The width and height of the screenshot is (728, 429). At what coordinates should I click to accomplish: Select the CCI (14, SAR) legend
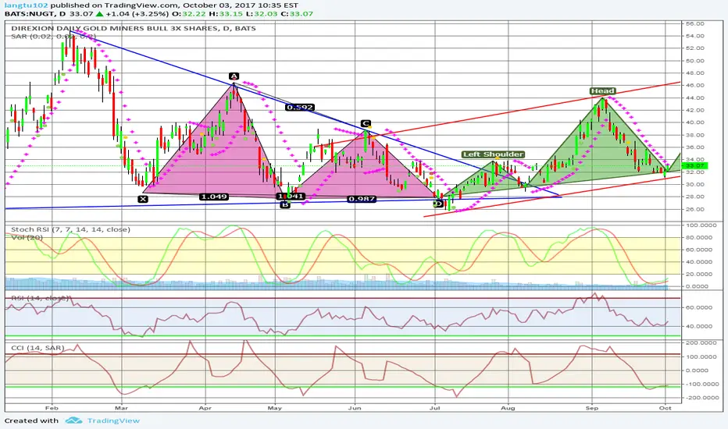pyautogui.click(x=37, y=348)
